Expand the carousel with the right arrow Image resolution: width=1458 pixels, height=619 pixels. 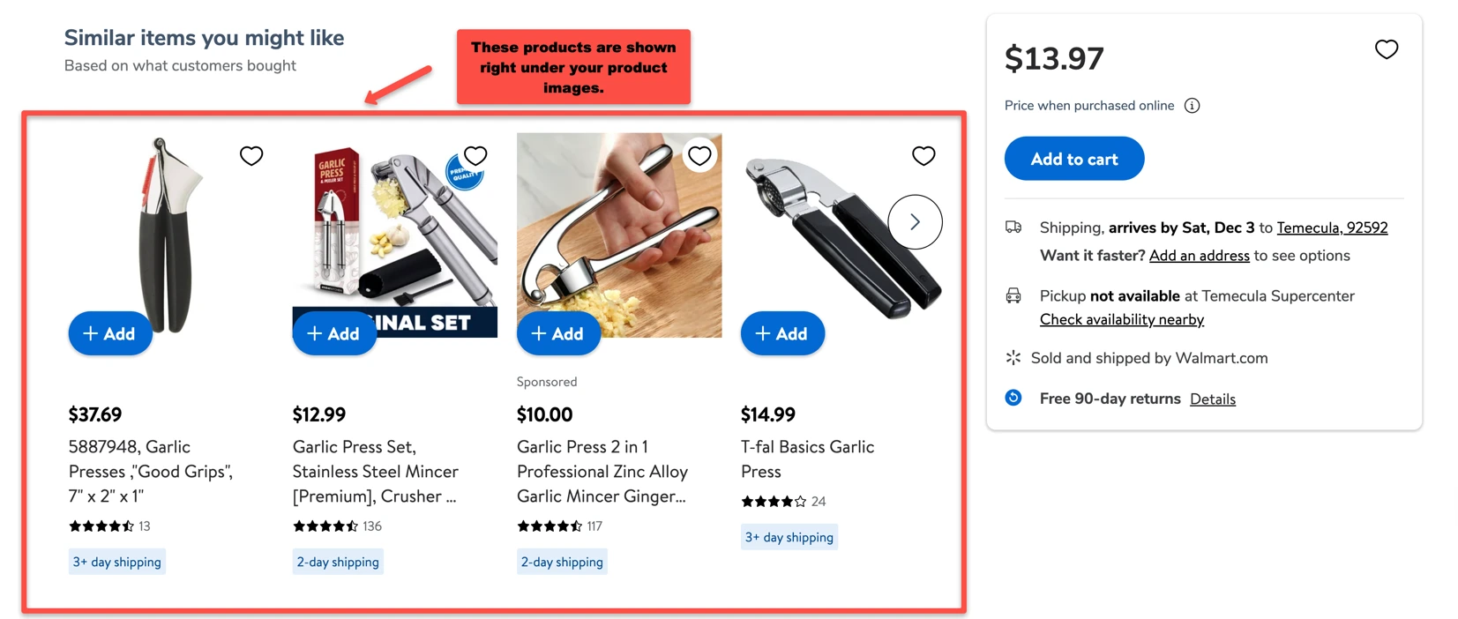915,222
